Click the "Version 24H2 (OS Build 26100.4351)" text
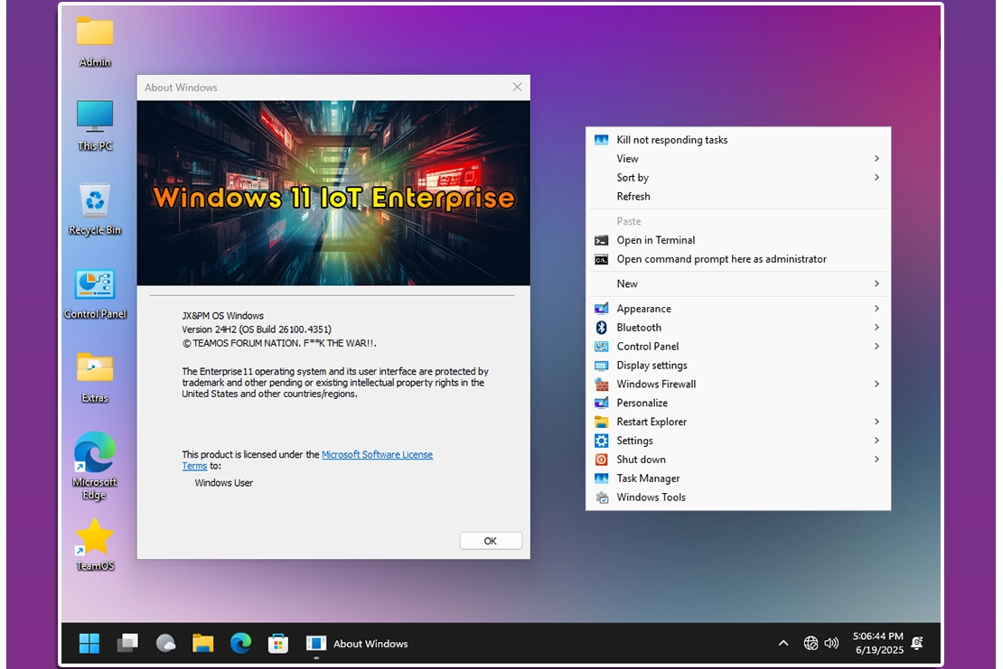The height and width of the screenshot is (669, 1003). click(257, 330)
